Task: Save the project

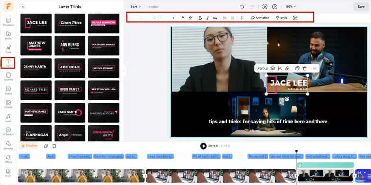Action: (361, 7)
